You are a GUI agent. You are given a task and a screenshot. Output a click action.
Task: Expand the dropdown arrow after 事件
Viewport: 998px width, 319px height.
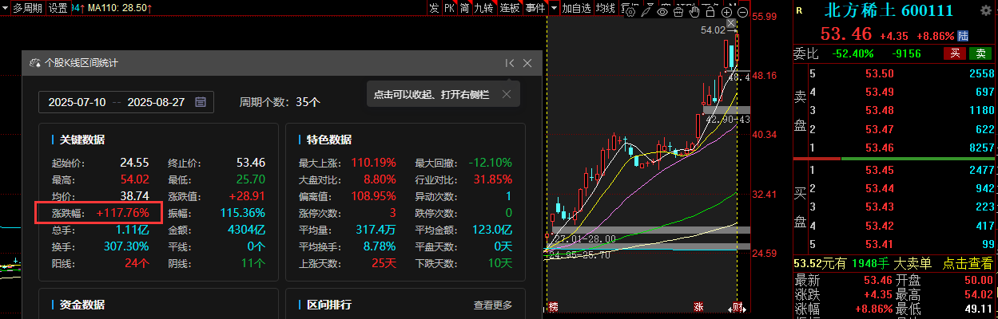pyautogui.click(x=554, y=8)
